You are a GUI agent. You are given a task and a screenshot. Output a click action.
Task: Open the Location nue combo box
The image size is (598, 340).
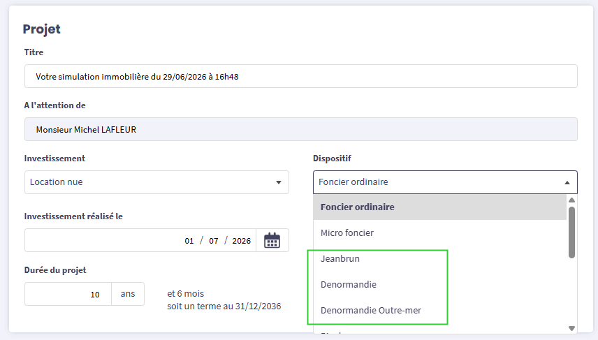click(156, 182)
